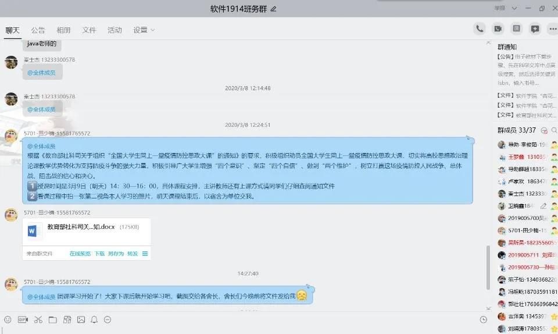Expand the 设置 dropdown arrow
558x334 pixels.
[153, 30]
